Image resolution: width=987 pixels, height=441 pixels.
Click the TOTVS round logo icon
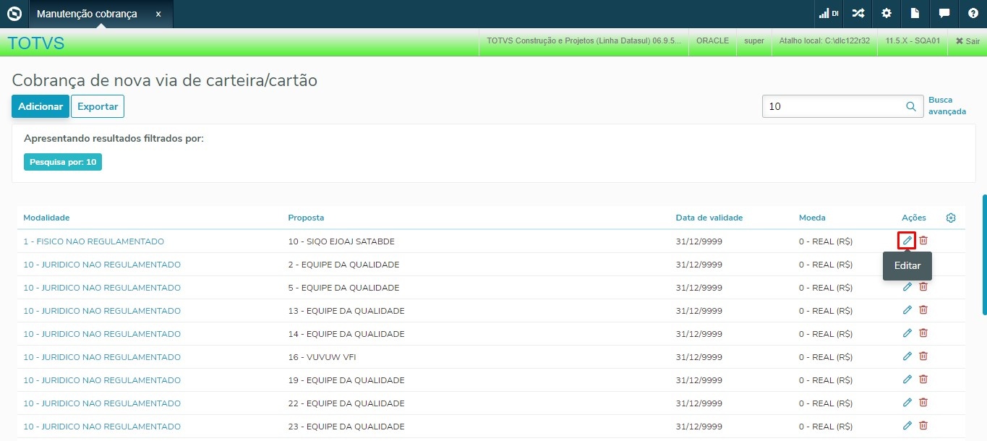pos(14,14)
